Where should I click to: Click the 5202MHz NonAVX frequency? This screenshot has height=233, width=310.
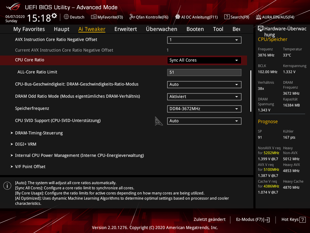click(271, 153)
